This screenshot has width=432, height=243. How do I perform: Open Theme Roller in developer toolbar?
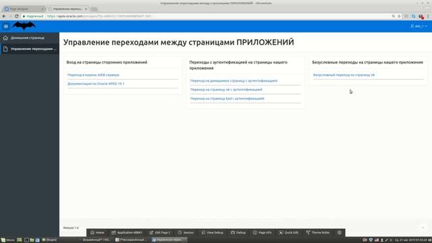[318, 232]
